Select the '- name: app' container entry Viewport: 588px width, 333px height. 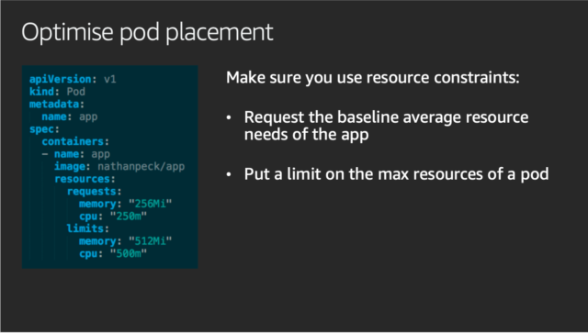(75, 154)
